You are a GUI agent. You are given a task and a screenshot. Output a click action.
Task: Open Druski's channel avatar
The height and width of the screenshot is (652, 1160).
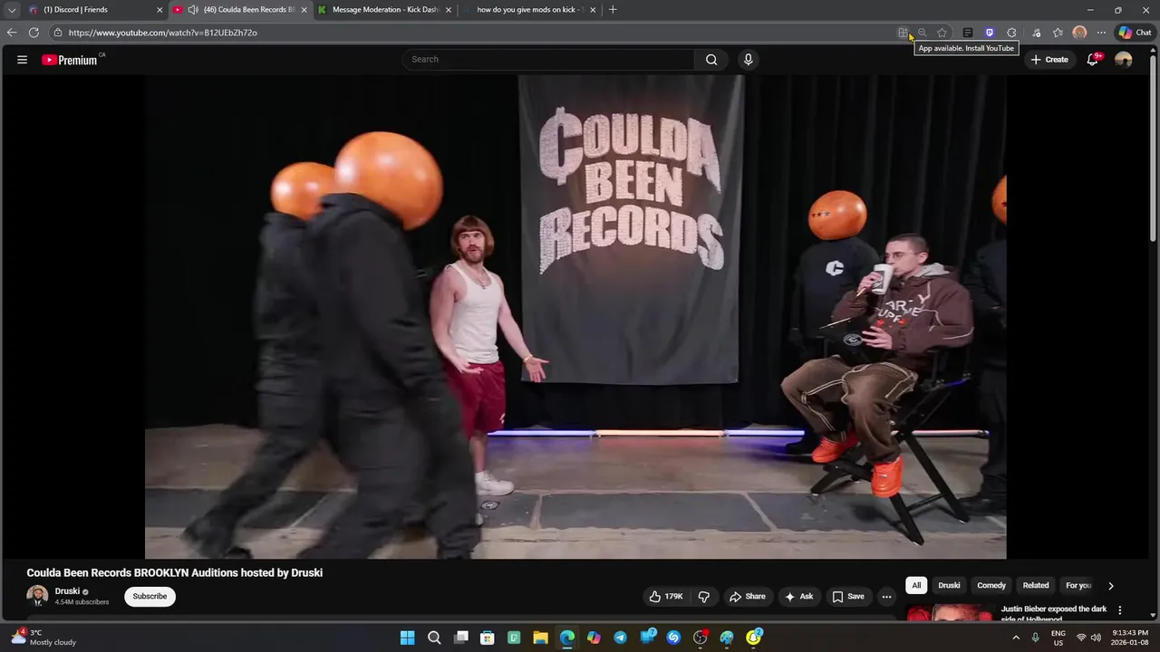[37, 596]
